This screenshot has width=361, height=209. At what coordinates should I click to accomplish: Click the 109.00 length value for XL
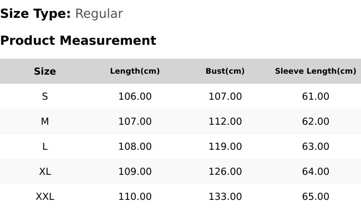tap(135, 171)
